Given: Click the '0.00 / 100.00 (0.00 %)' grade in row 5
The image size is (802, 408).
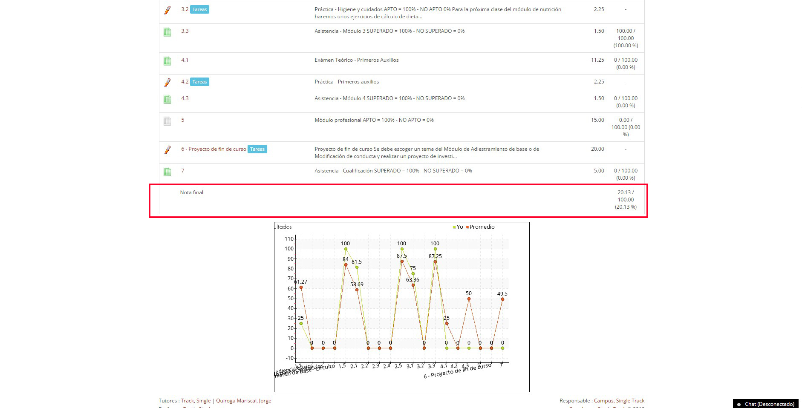Looking at the screenshot, I should [626, 127].
